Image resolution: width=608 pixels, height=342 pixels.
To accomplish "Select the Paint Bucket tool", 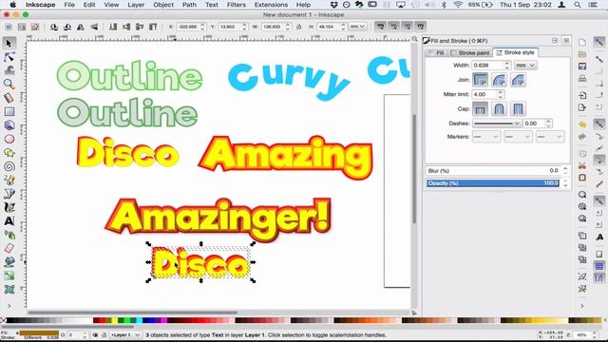I will pos(9,262).
